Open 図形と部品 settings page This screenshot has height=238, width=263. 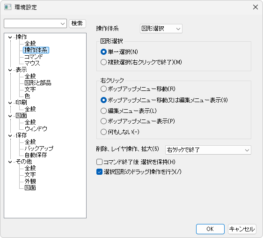(x=38, y=83)
